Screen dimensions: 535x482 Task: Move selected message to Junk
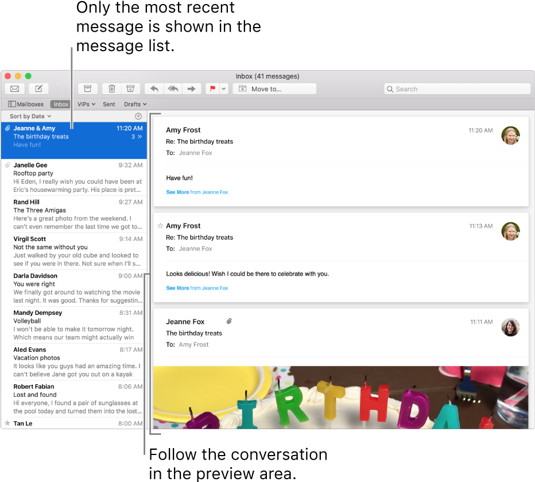(130, 88)
